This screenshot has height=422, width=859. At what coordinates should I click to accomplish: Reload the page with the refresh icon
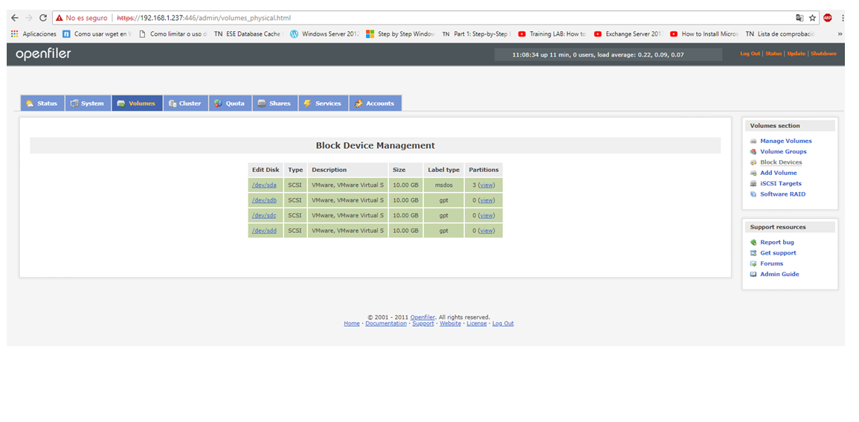coord(43,18)
